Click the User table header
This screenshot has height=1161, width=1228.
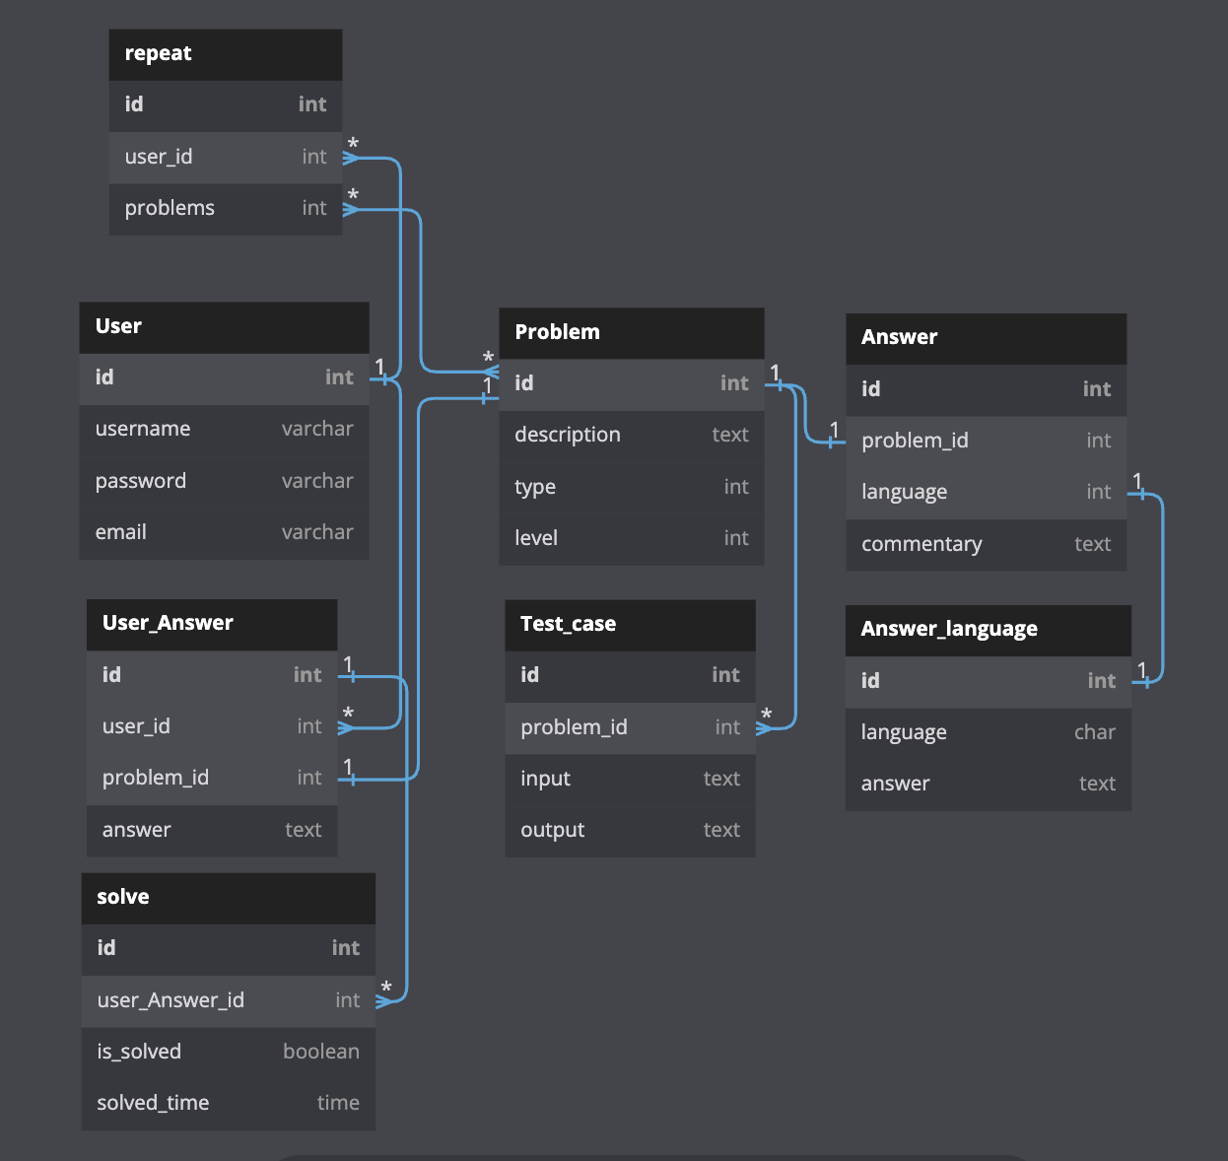[x=224, y=327]
